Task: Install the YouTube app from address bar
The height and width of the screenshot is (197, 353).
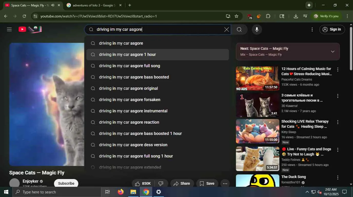Action: 228,16
